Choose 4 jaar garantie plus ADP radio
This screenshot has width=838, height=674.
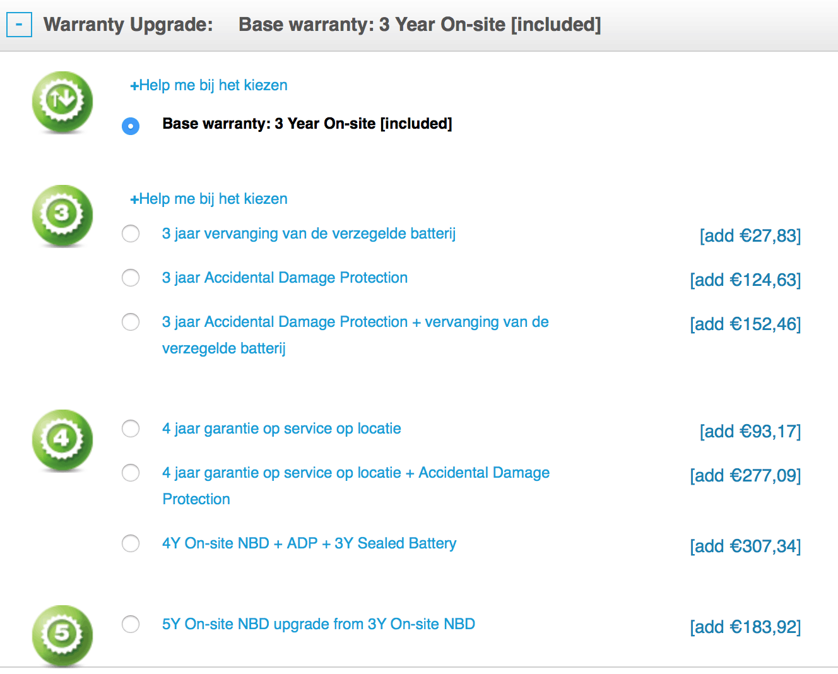131,473
